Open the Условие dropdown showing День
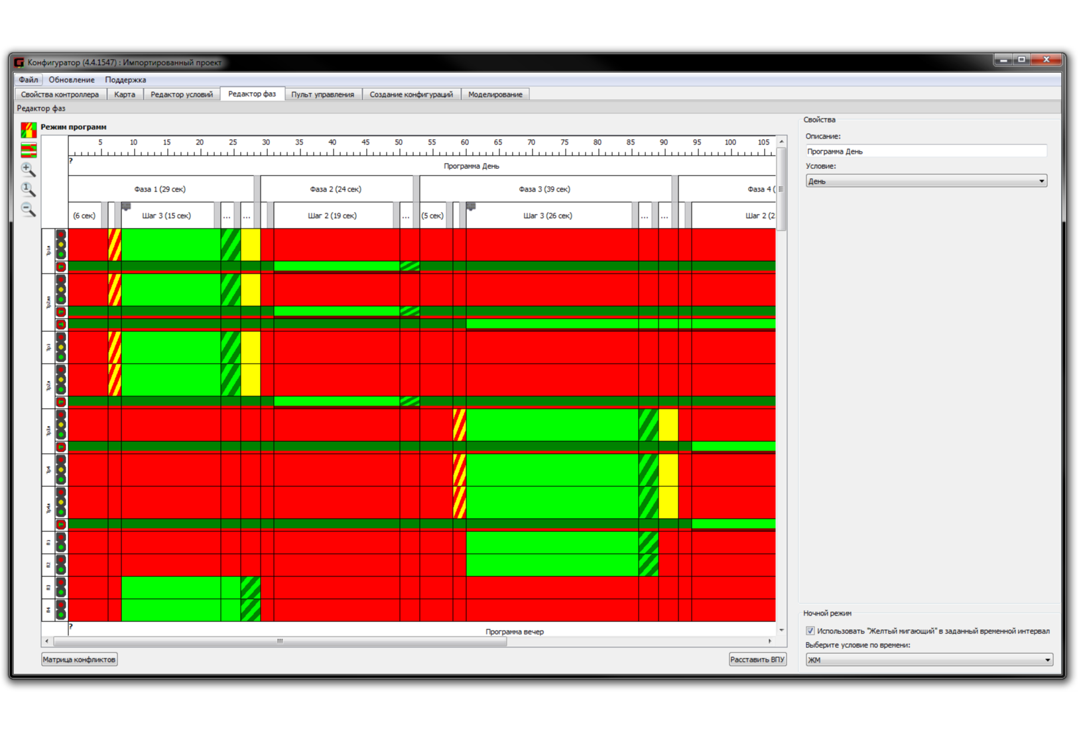The width and height of the screenshot is (1079, 738). pos(926,181)
